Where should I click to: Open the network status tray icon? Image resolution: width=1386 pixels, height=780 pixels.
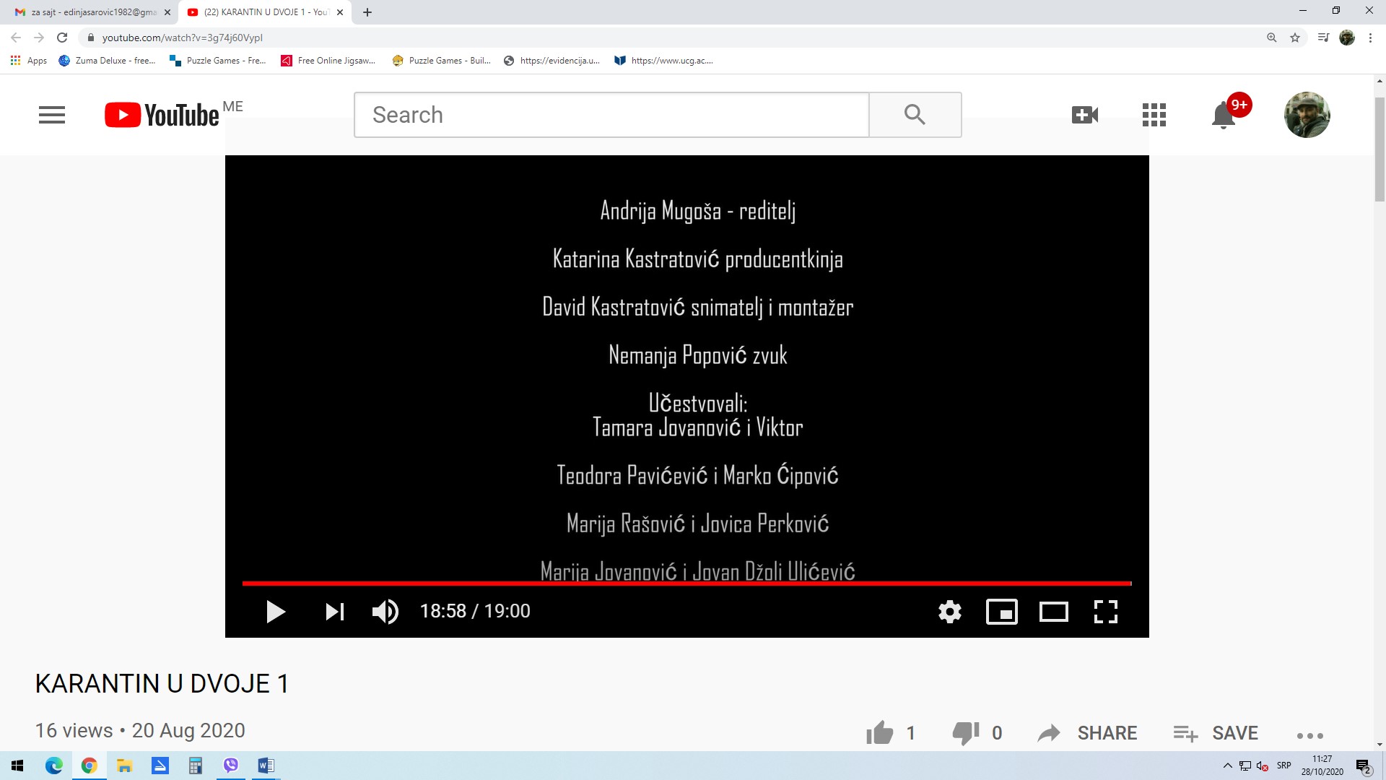coord(1245,766)
